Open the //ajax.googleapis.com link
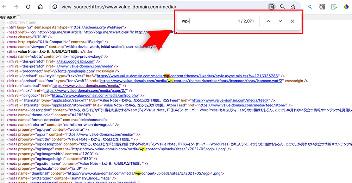Viewport: 352px width, 183px height. click(75, 61)
